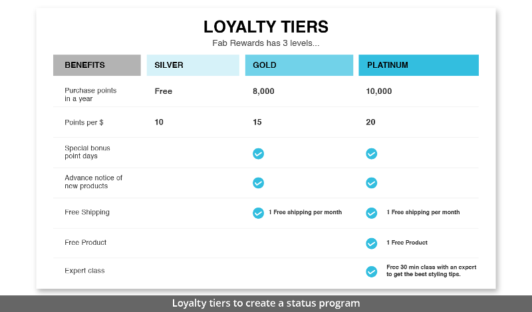Click Platinum checkmark for Advance notice of new products
The height and width of the screenshot is (312, 532).
tap(372, 183)
